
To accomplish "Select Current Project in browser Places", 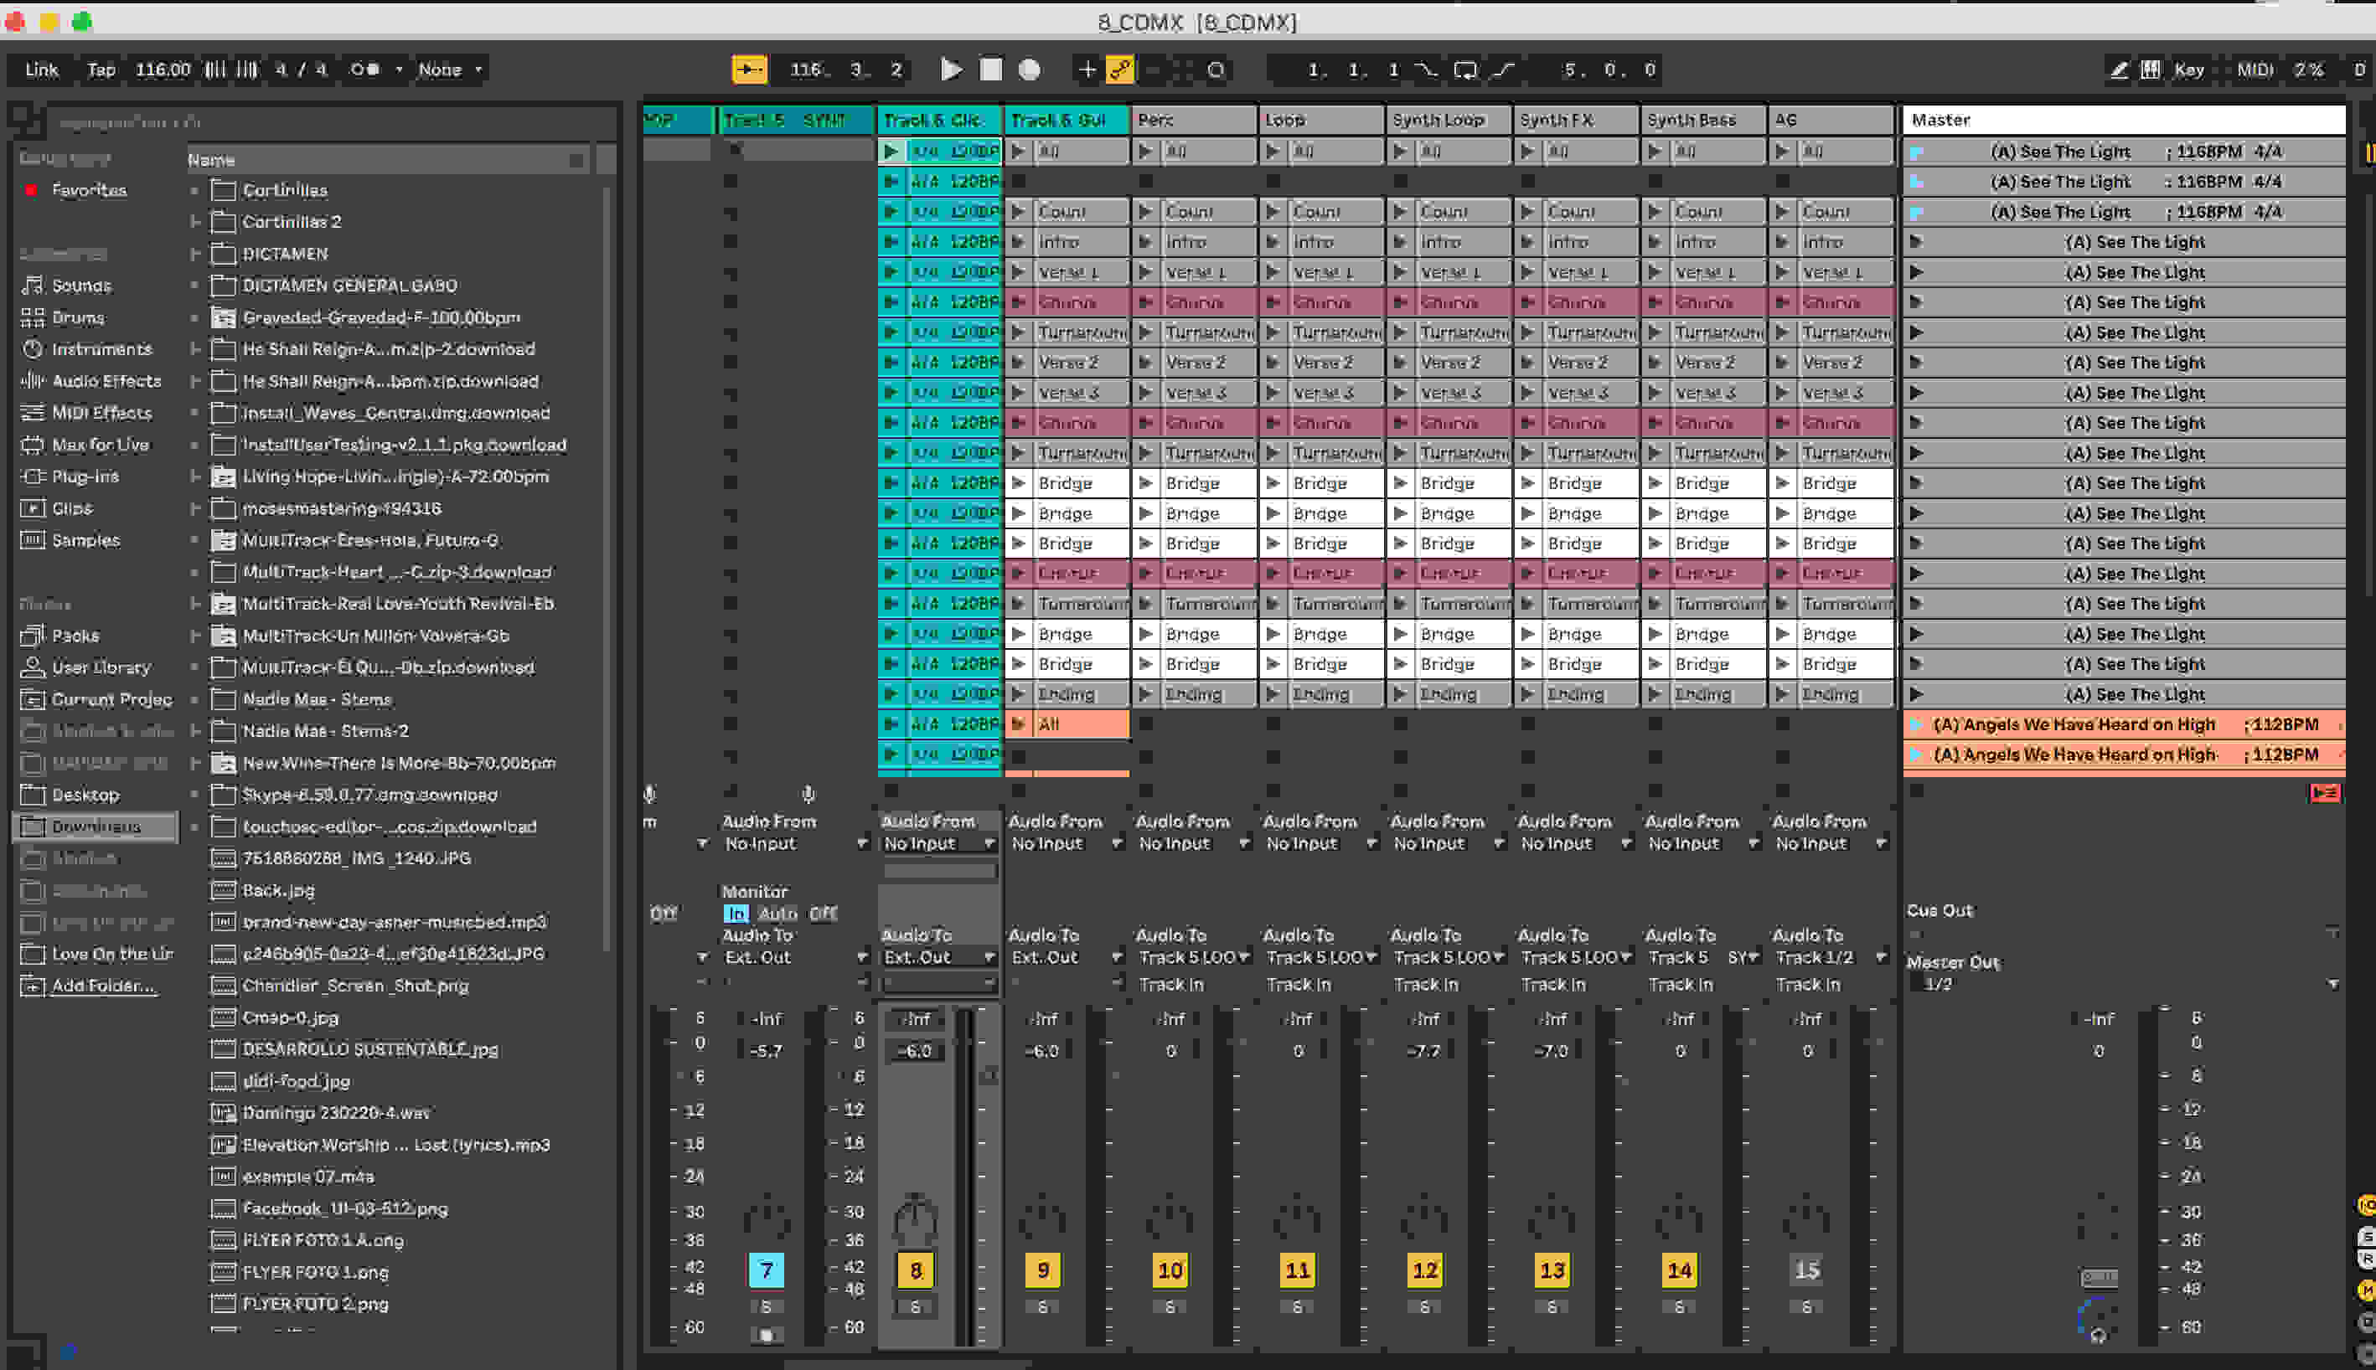I will point(97,699).
